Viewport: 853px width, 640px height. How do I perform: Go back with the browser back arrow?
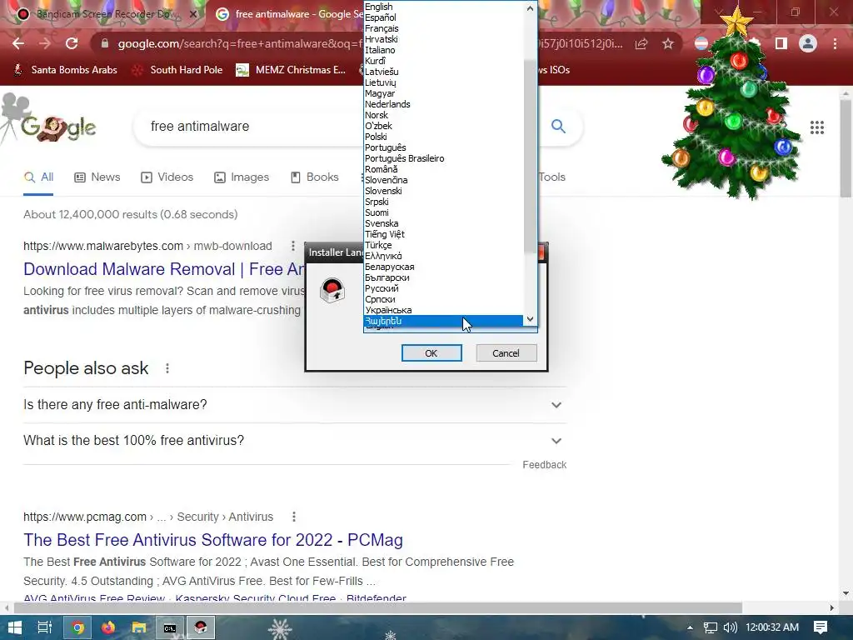(x=18, y=44)
